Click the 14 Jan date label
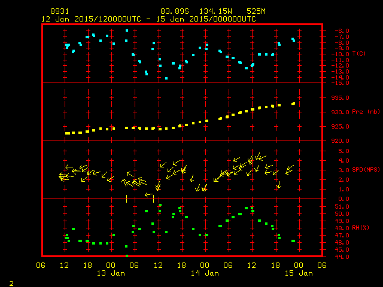This screenshot has width=383, height=287. click(205, 273)
